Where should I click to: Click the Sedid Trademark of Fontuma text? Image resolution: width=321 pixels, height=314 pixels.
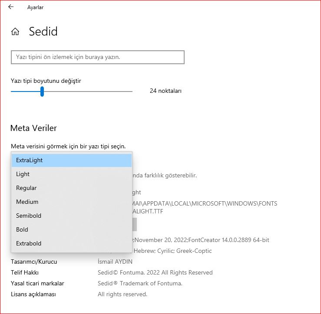140,283
